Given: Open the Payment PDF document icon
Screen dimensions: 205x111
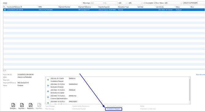Looking at the screenshot, I should [22, 105].
